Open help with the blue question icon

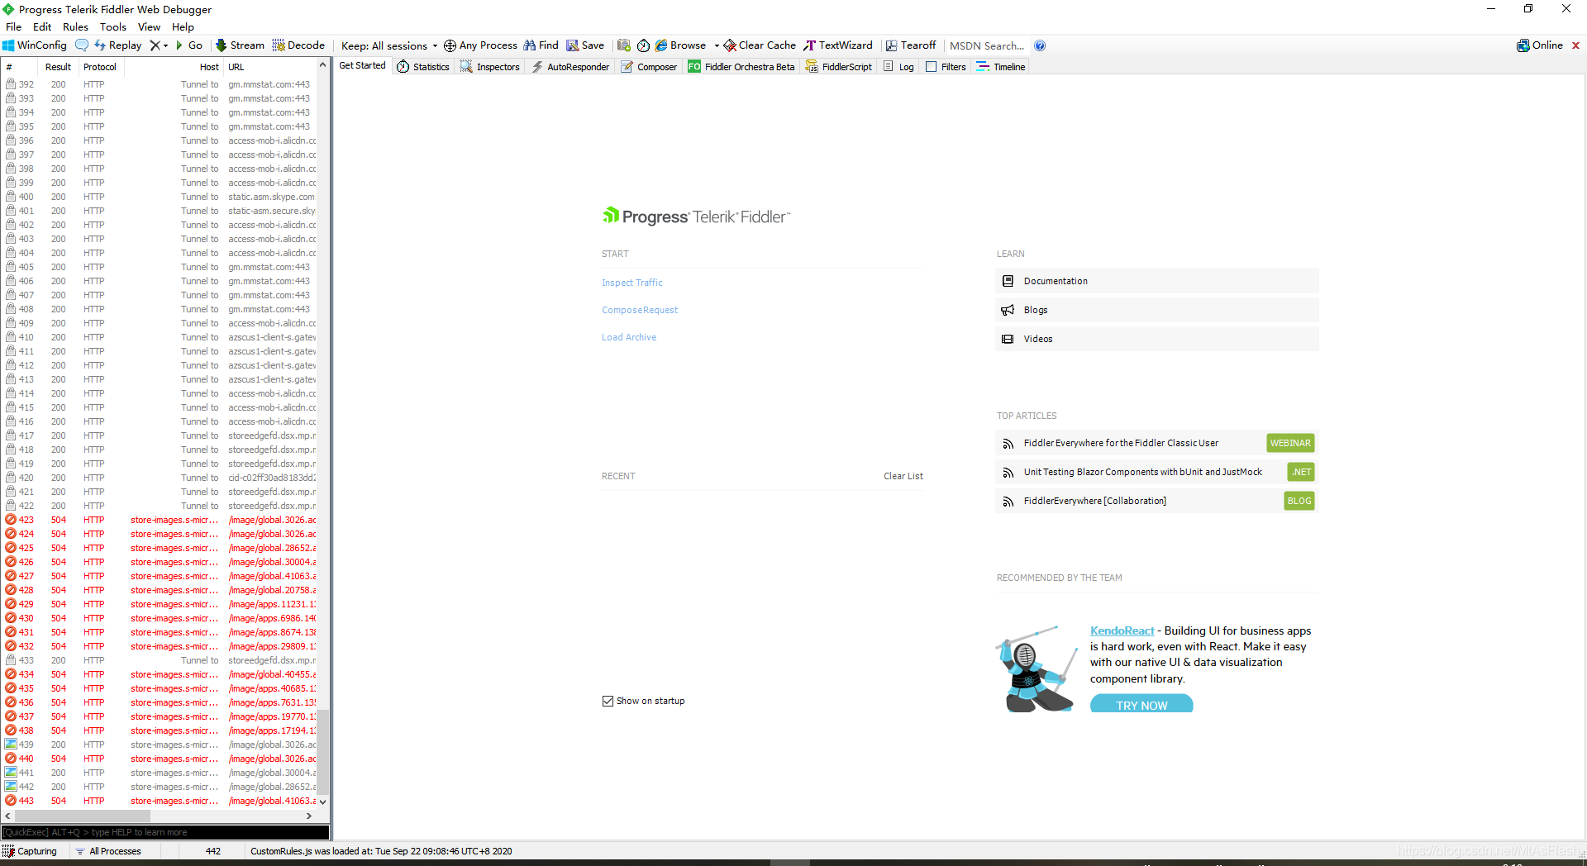[1040, 45]
